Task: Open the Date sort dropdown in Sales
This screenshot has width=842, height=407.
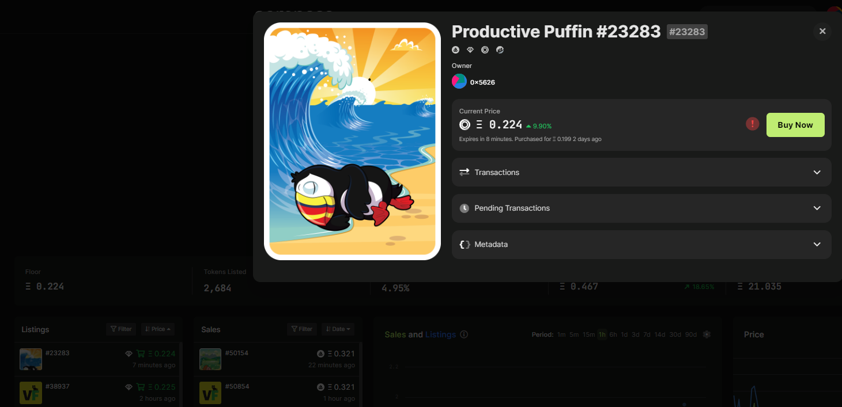Action: 338,329
